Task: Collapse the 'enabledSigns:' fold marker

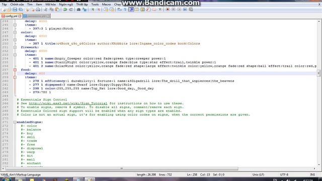Action: [15, 122]
